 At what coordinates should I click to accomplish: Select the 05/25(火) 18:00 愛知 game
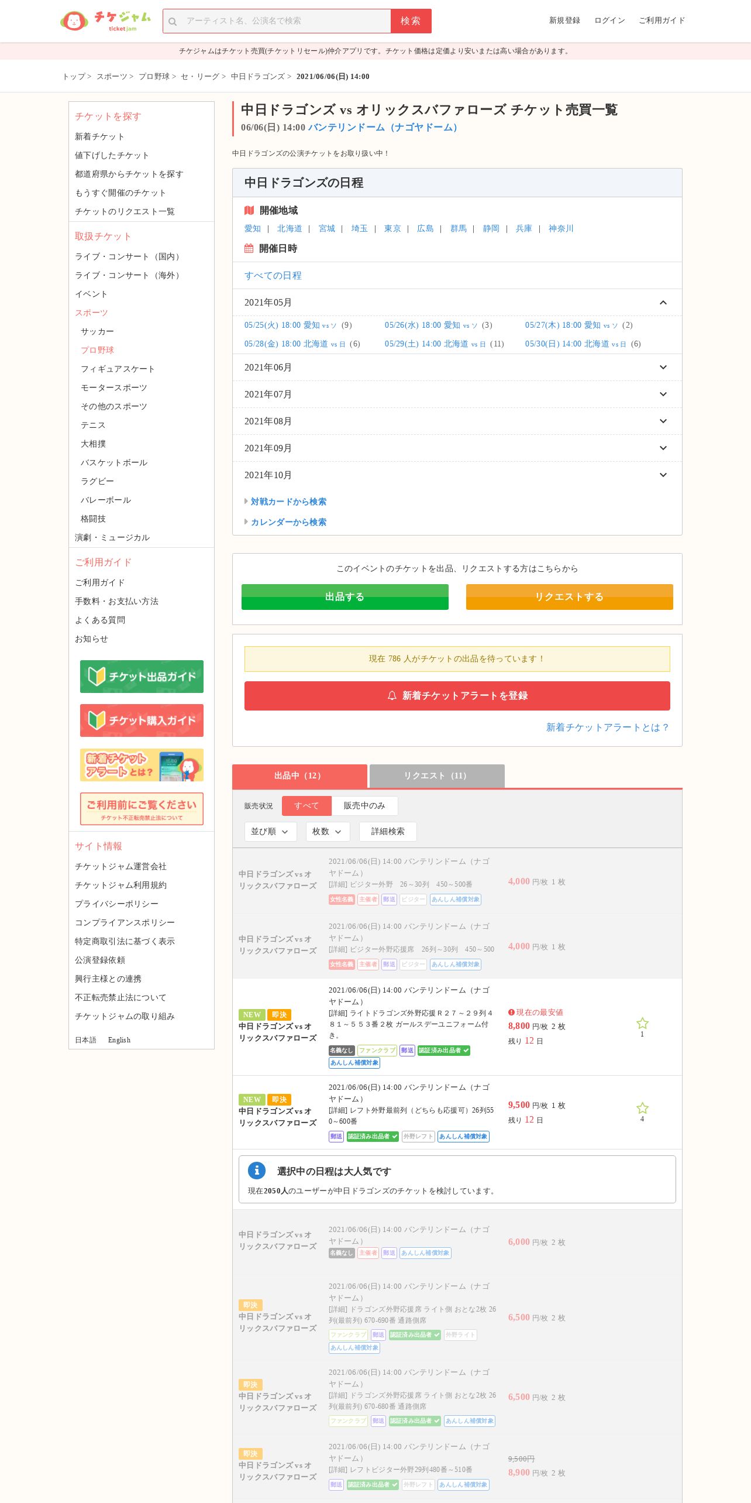(291, 325)
